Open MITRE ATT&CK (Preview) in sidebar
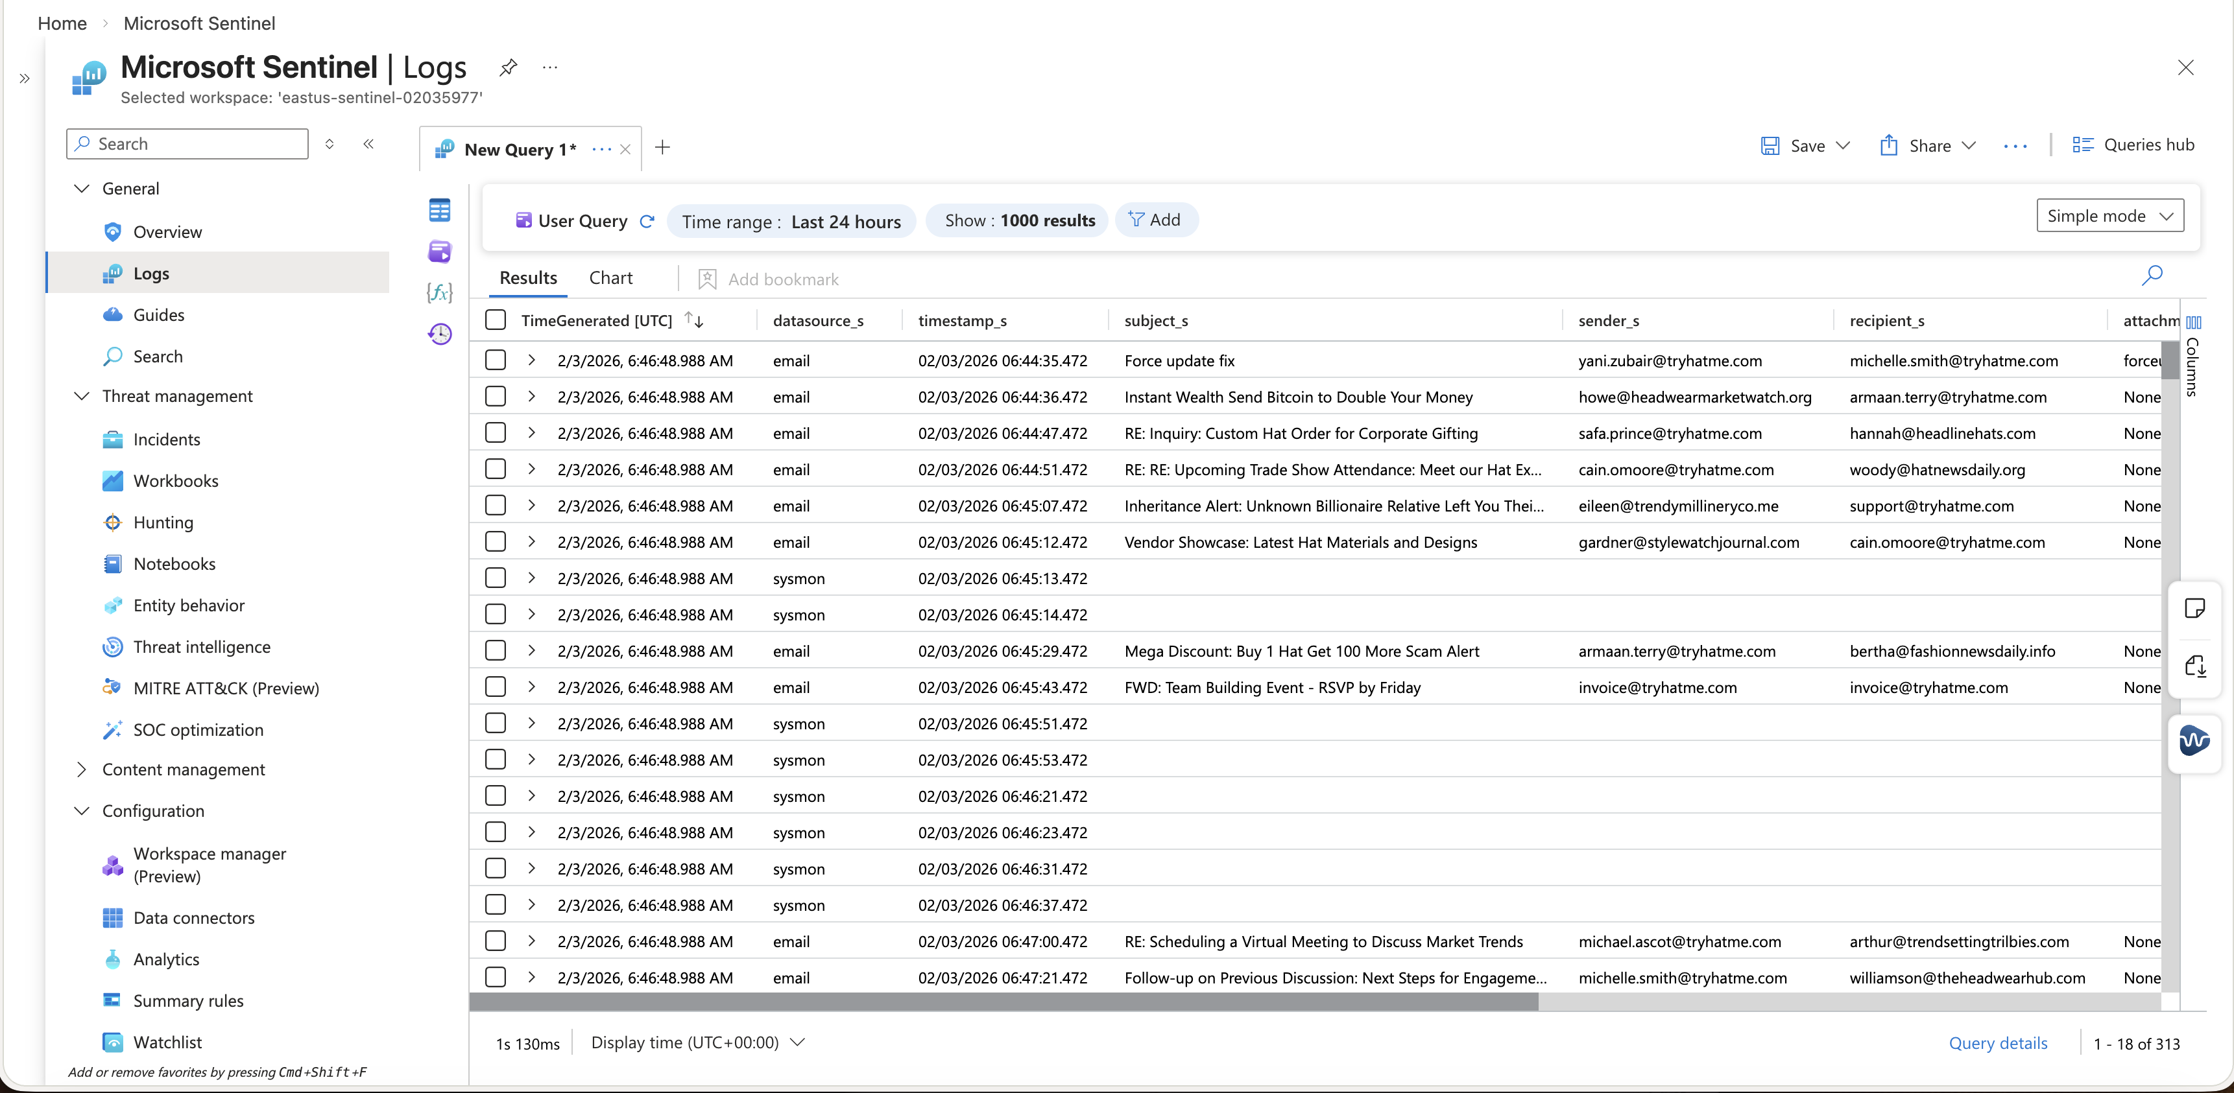2234x1093 pixels. point(226,688)
